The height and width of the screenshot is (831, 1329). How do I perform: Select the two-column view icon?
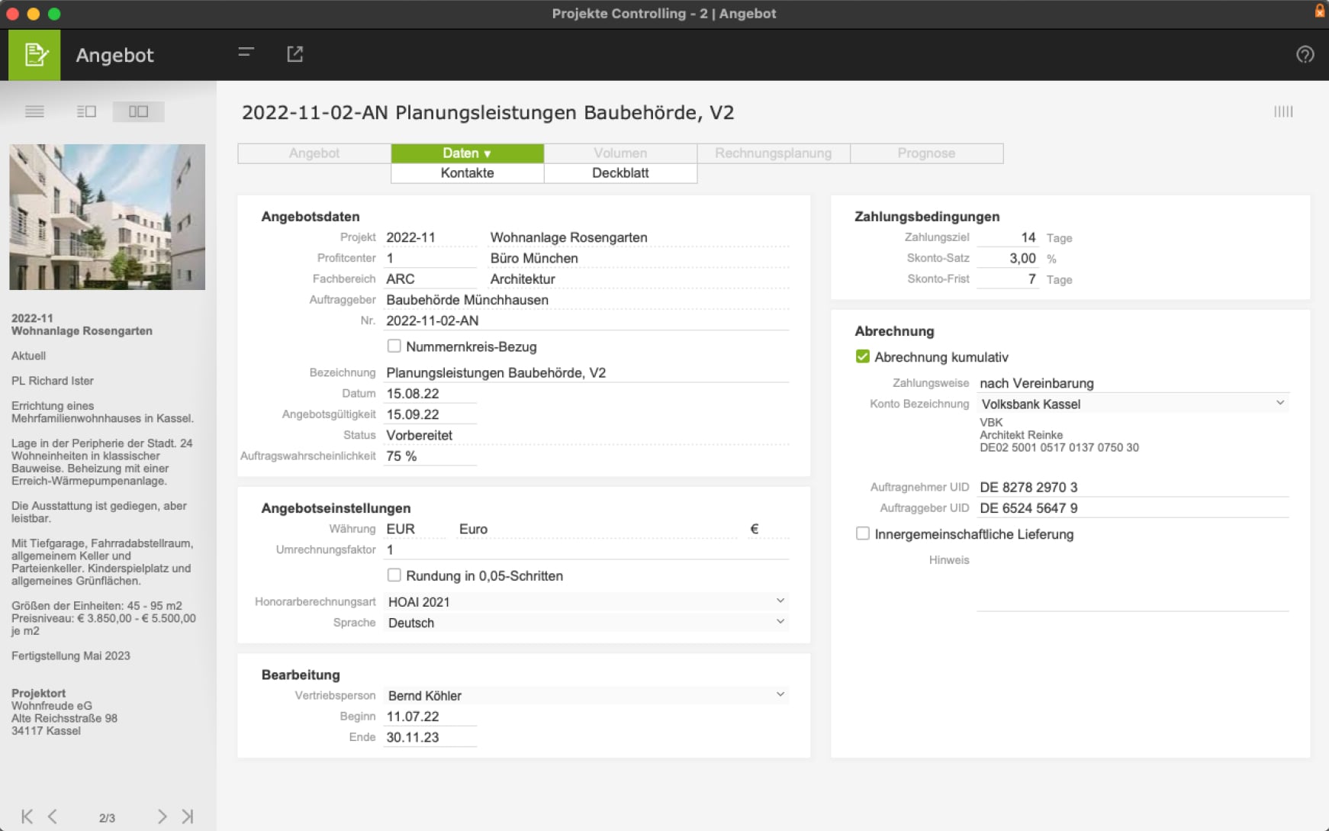pos(138,111)
